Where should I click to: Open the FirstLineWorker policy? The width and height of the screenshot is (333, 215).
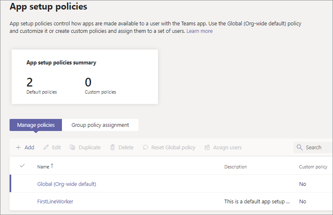(55, 202)
